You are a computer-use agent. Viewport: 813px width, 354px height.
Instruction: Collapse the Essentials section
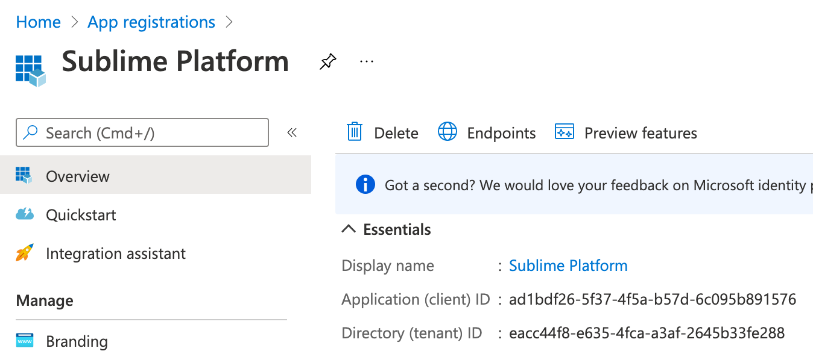tap(349, 229)
